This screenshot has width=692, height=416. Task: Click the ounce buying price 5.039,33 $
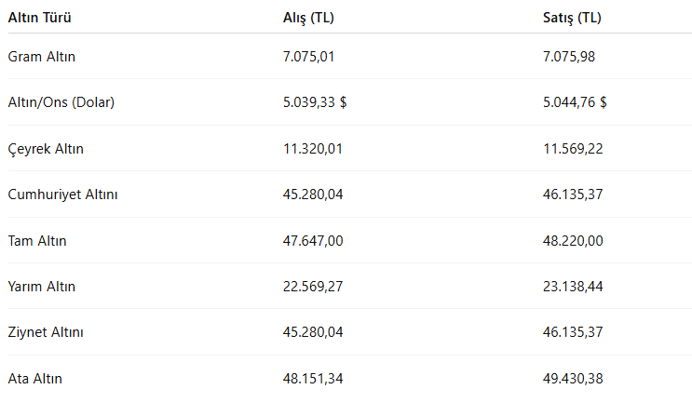coord(315,102)
